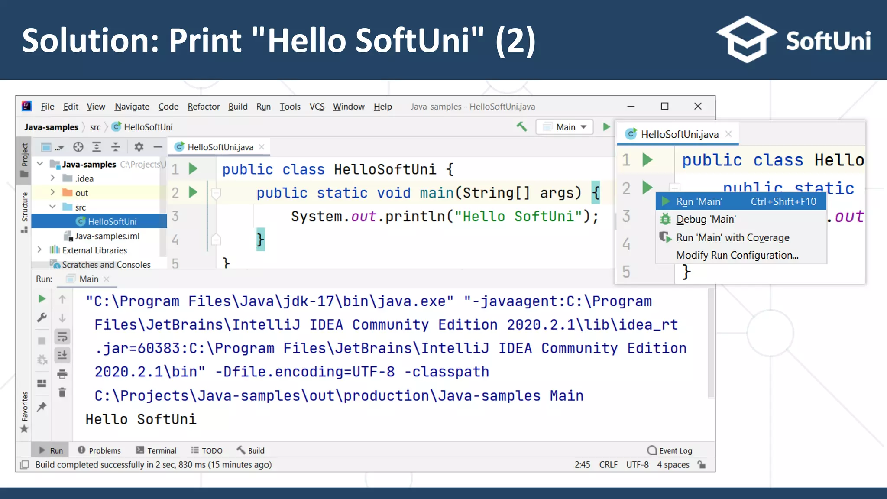
Task: Click the Build project hammer icon
Action: point(521,126)
